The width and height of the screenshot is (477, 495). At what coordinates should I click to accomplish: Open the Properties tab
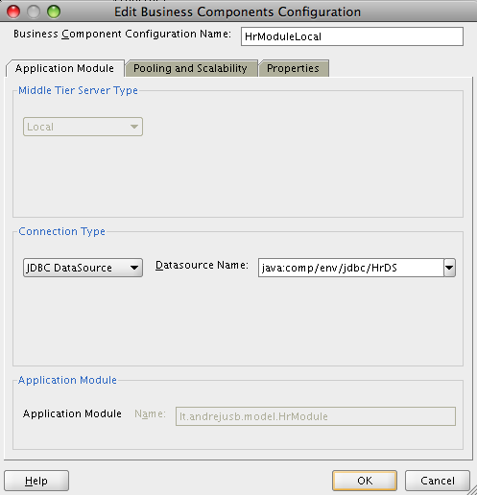293,68
